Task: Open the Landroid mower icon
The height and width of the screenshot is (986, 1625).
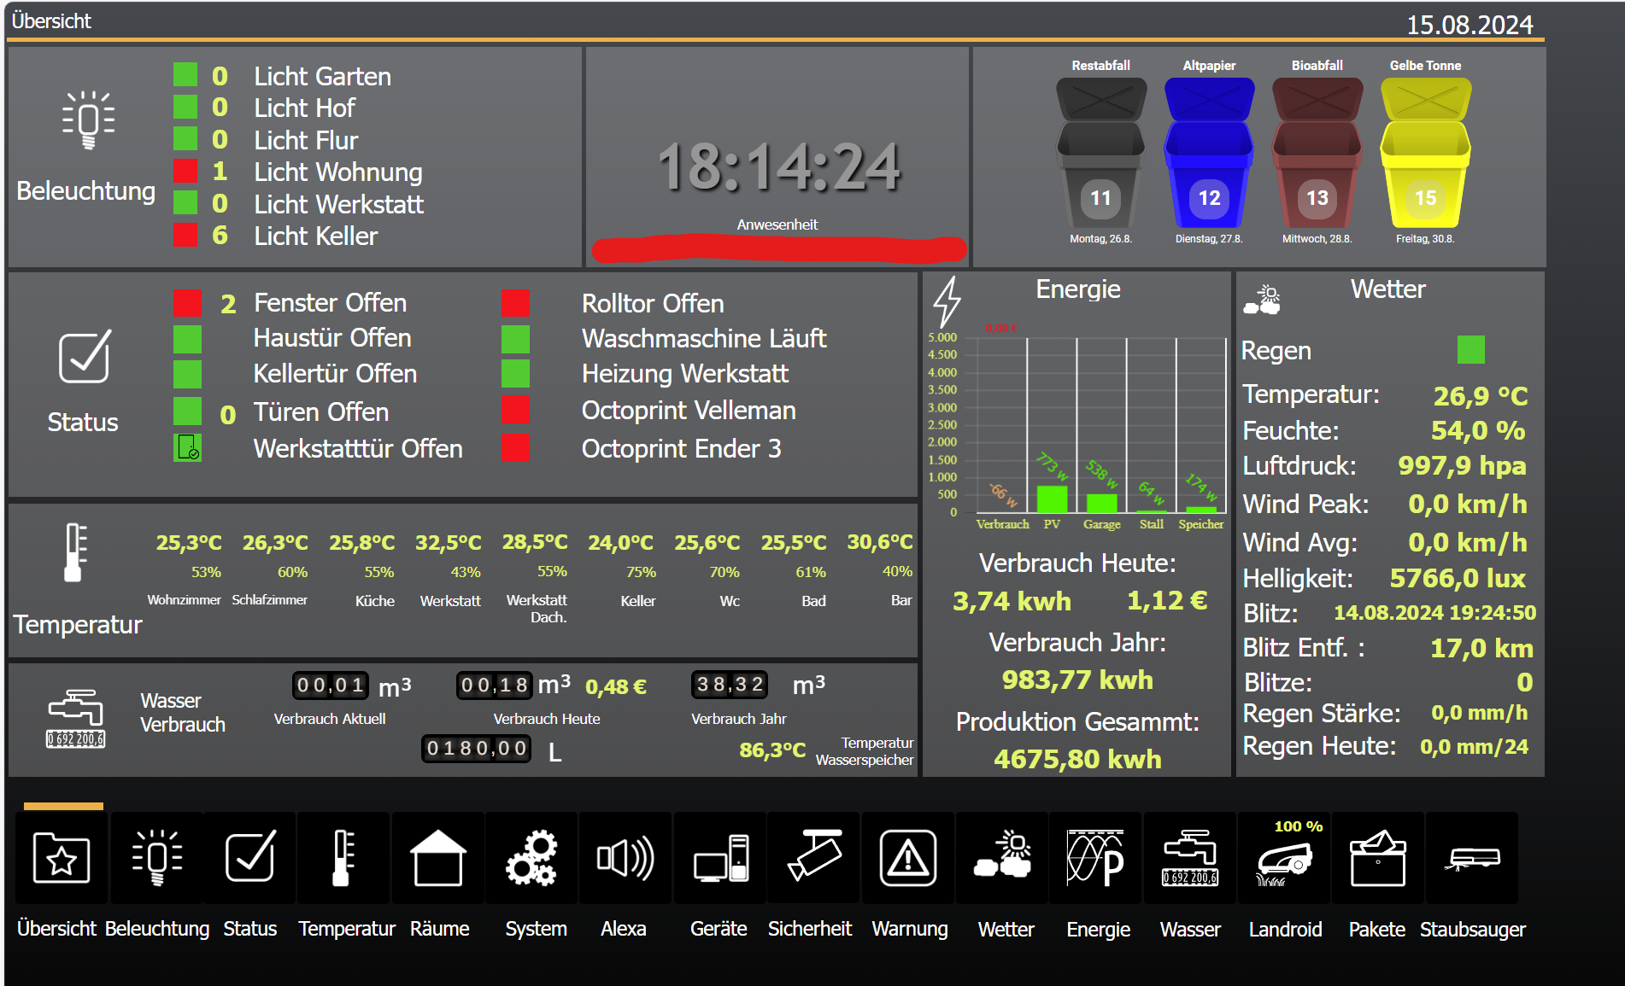Action: (x=1283, y=861)
